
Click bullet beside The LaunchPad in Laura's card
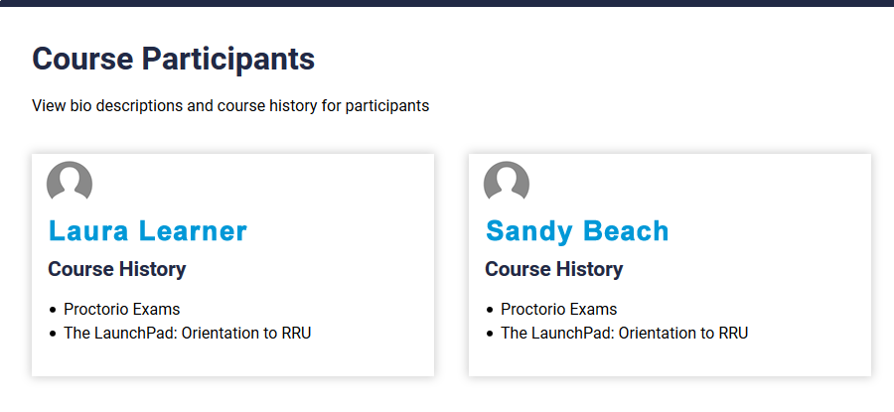click(x=53, y=334)
